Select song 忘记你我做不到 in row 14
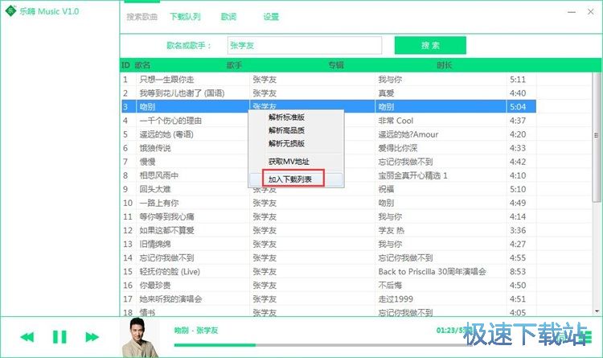The height and width of the screenshot is (358, 603). point(329,258)
